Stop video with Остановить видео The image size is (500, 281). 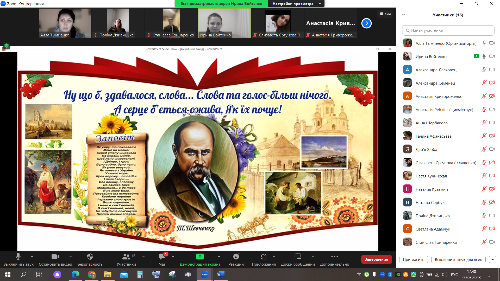(55, 257)
